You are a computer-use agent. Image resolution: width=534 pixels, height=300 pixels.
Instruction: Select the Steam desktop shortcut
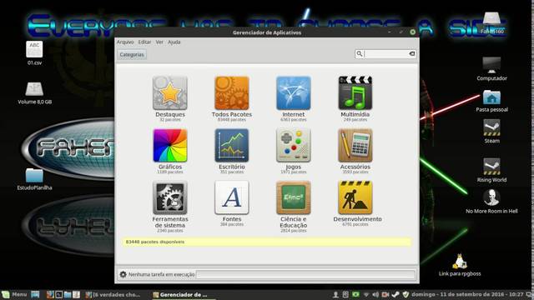click(491, 131)
